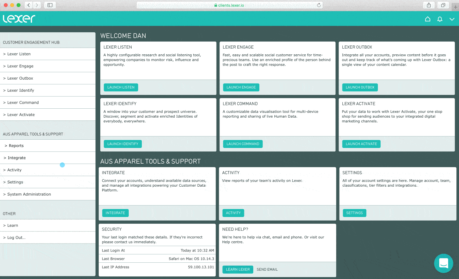Viewport: 459px width, 279px height.
Task: Toggle the Safari sidebar button
Action: [x=50, y=5]
